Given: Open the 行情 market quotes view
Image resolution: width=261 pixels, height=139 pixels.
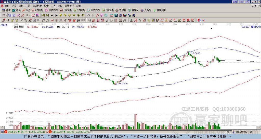Looking at the screenshot, I should 6,10.
